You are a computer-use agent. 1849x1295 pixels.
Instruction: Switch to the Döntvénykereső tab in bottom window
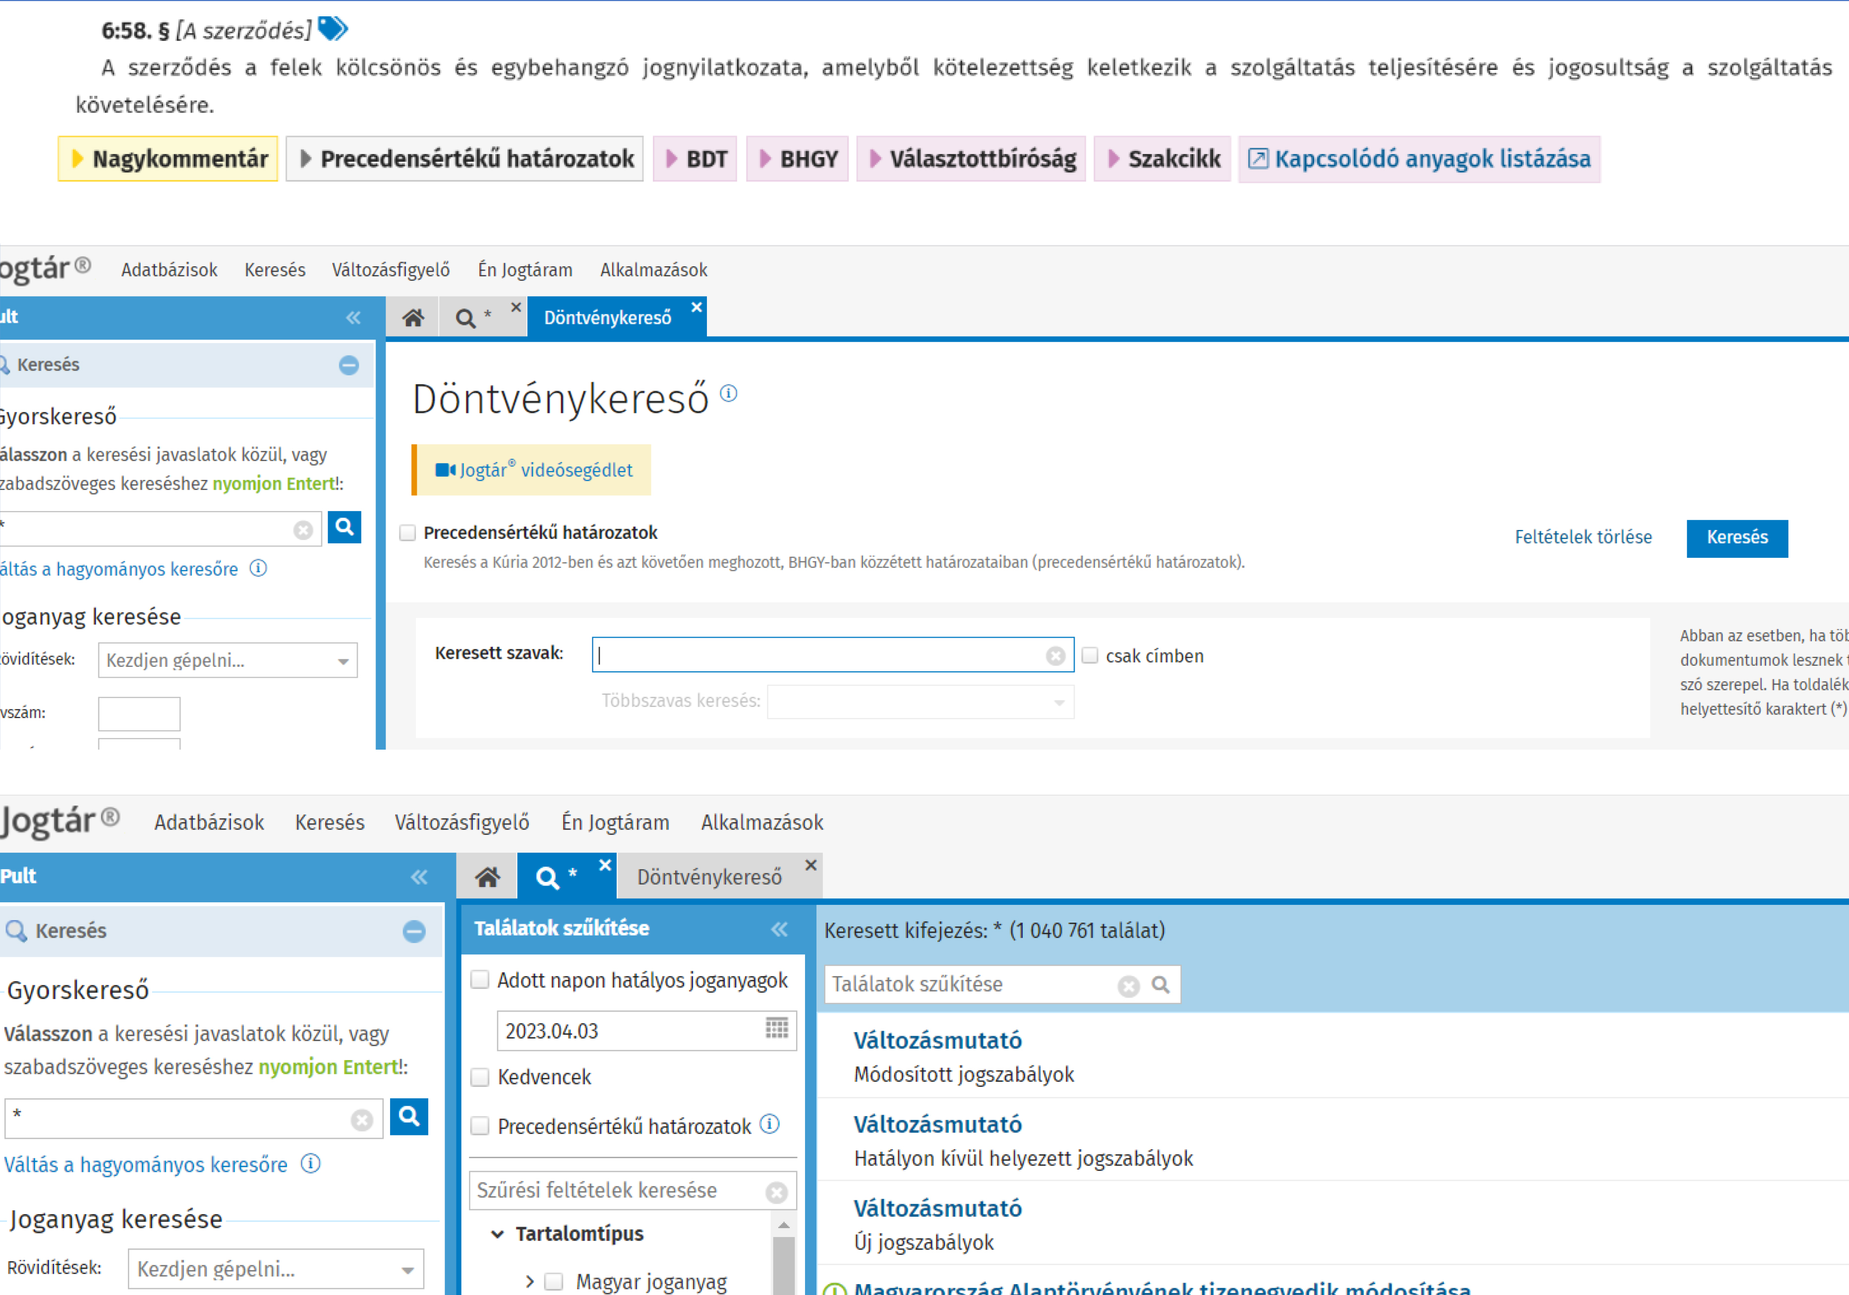[709, 876]
